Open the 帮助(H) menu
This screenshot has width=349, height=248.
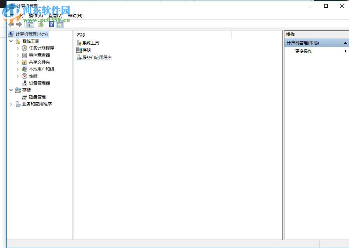pos(75,16)
